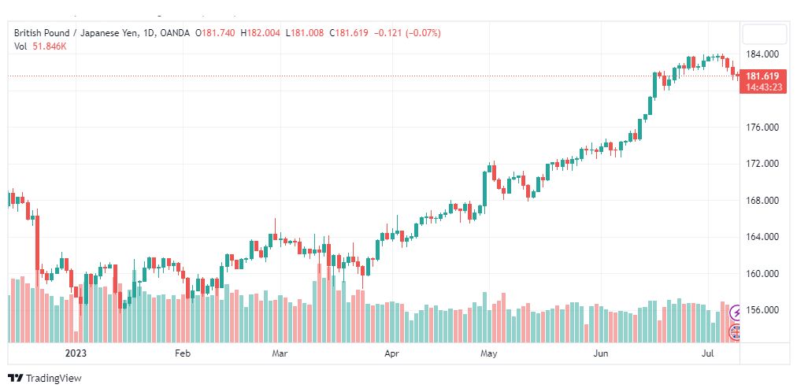Select the May marker on the time axis
797x392 pixels.
pos(488,353)
